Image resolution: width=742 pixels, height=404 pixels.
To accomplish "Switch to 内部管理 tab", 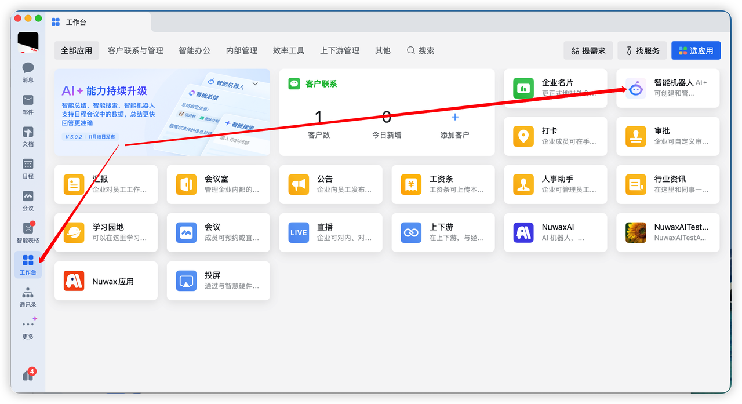I will coord(242,50).
